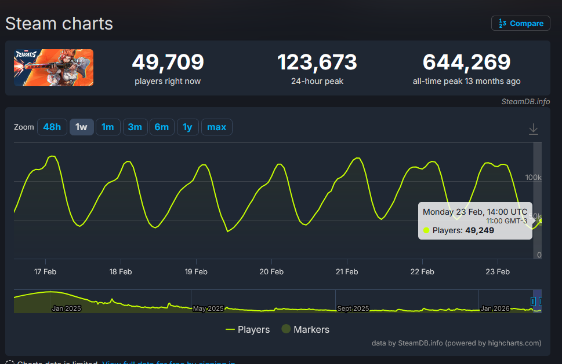Select the 6m zoom range
This screenshot has width=562, height=364.
162,127
